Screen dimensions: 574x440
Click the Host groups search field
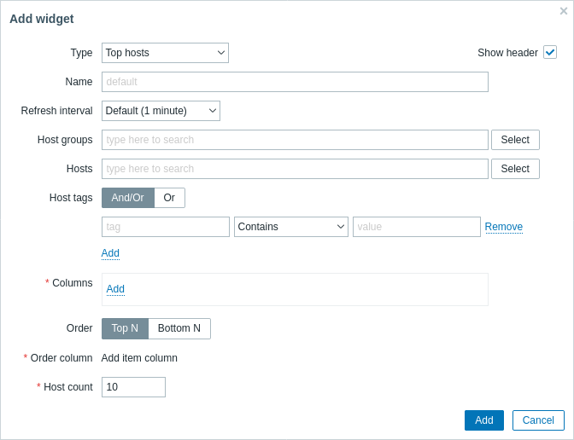click(295, 140)
